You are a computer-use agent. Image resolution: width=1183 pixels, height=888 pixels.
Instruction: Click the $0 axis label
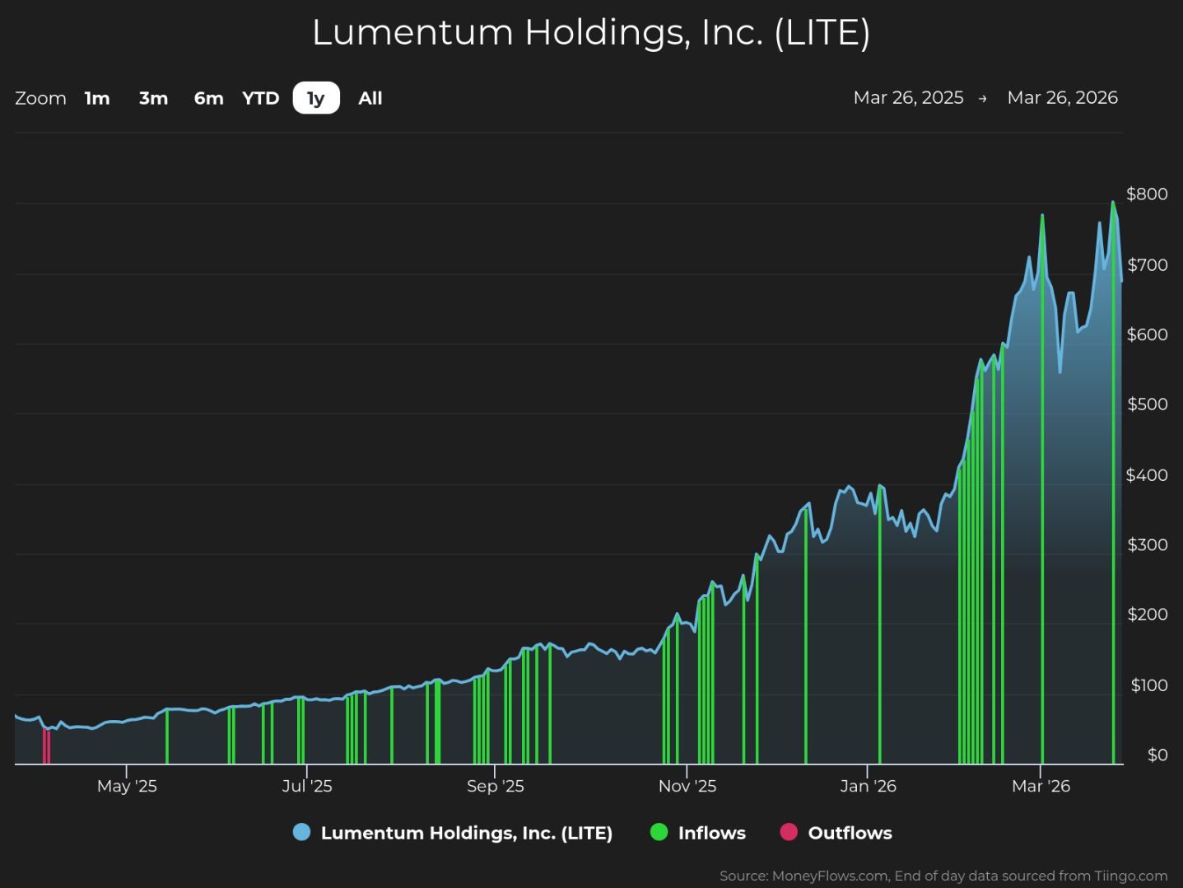[1157, 755]
